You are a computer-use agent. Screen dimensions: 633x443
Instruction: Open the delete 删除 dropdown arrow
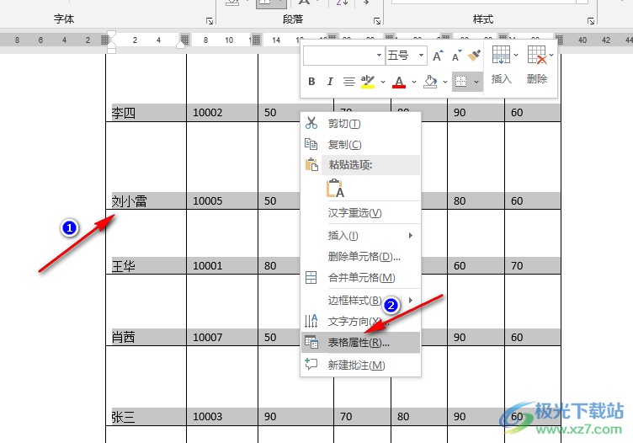(551, 55)
